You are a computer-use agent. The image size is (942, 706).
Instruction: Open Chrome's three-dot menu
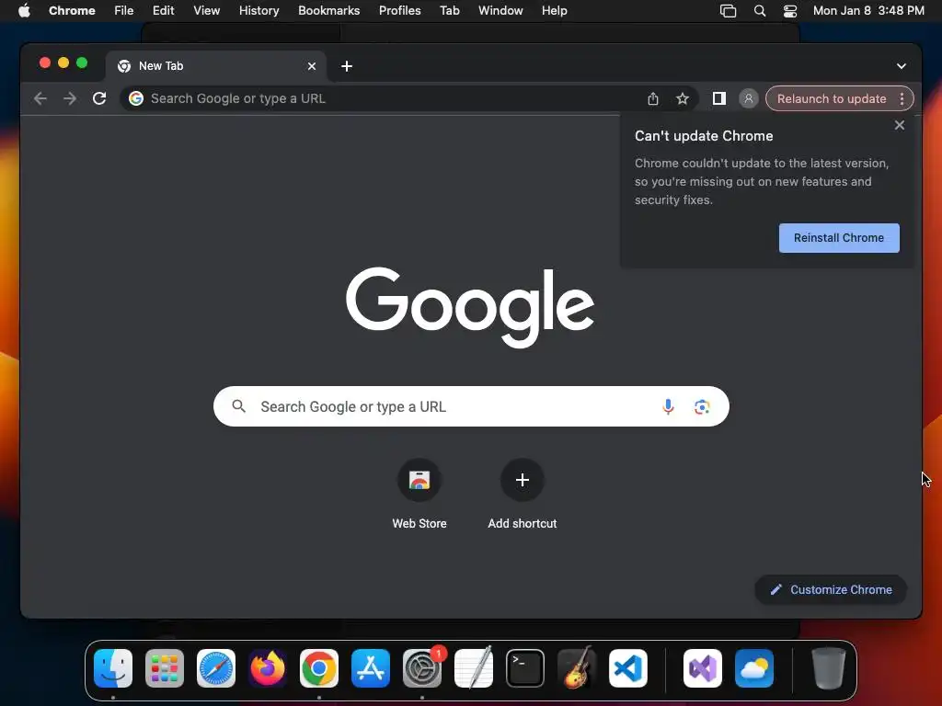pyautogui.click(x=902, y=98)
